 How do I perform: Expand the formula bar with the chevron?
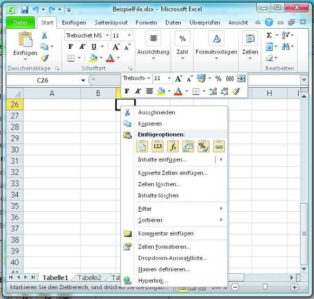coord(304,80)
